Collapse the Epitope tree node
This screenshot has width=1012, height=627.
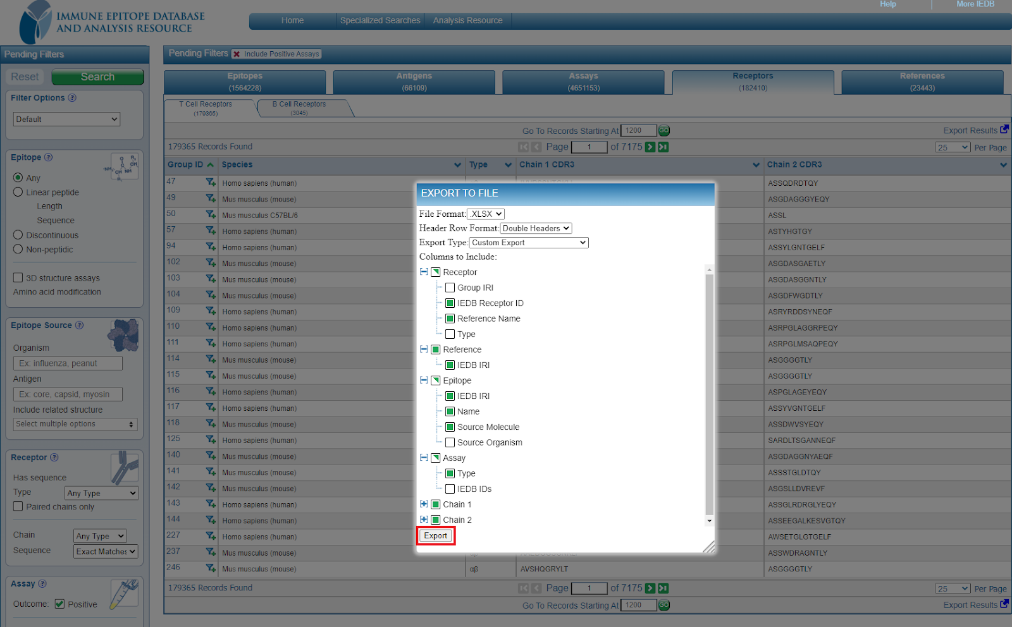pos(424,380)
